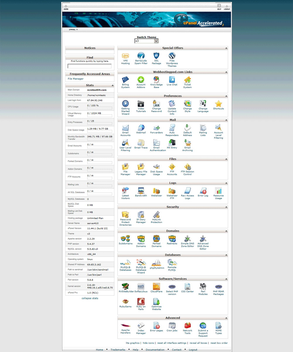Open Forwarders icon in Mail
The image size is (293, 352).
(156, 128)
